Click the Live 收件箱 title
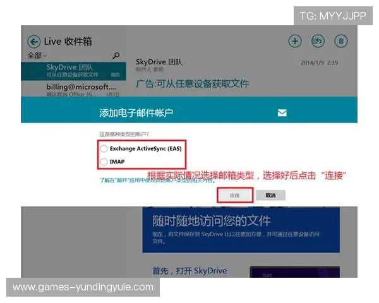Image resolution: width=379 pixels, height=303 pixels. [68, 41]
